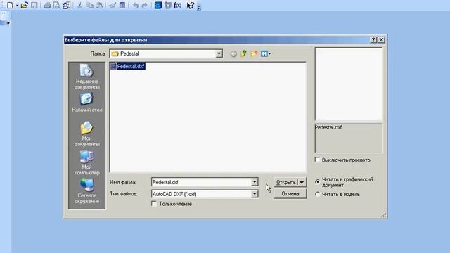Click the icon right of Print preview
450x253 pixels.
coord(67,5)
